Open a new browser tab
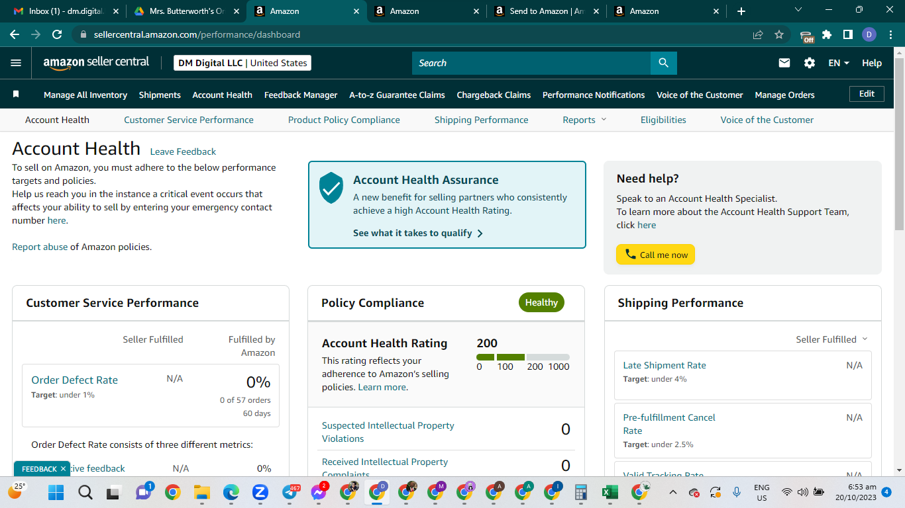Screen dimensions: 905x508 pos(741,11)
